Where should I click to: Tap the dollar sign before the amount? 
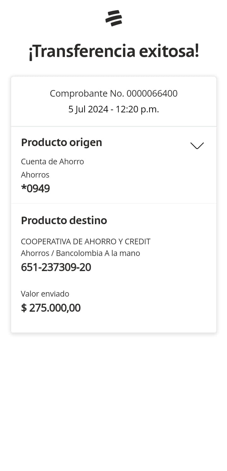coord(24,308)
